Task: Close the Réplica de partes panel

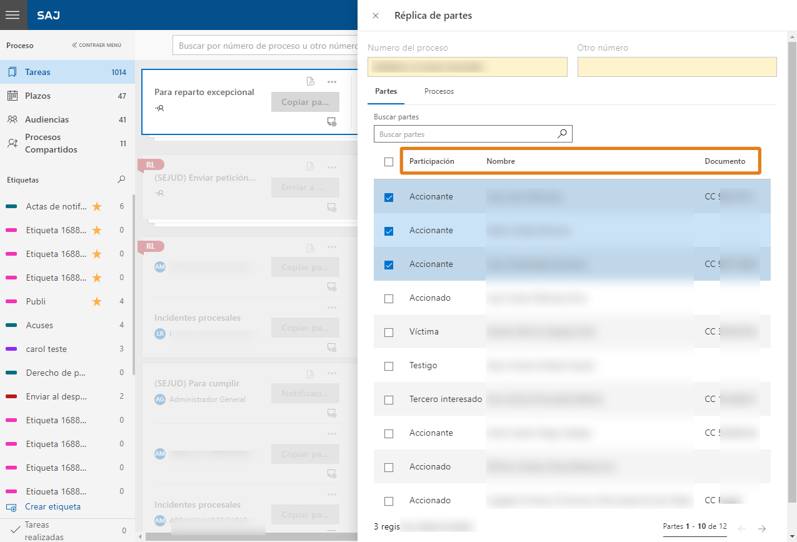Action: click(x=376, y=16)
